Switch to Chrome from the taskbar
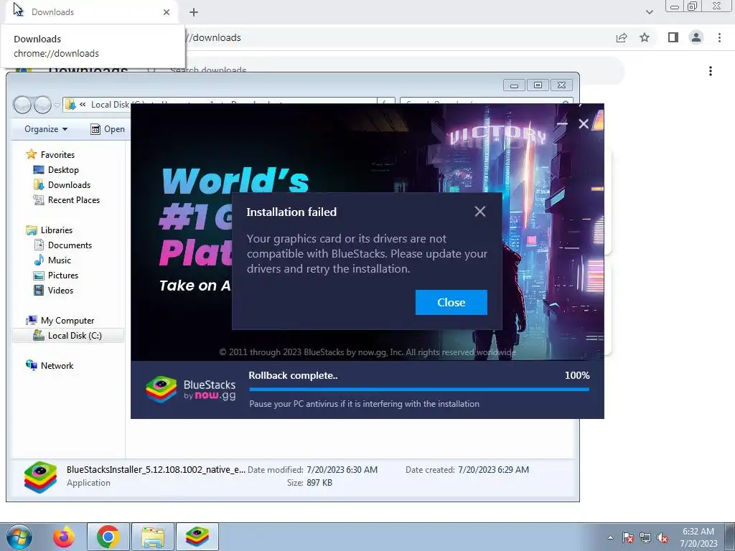 click(x=108, y=537)
